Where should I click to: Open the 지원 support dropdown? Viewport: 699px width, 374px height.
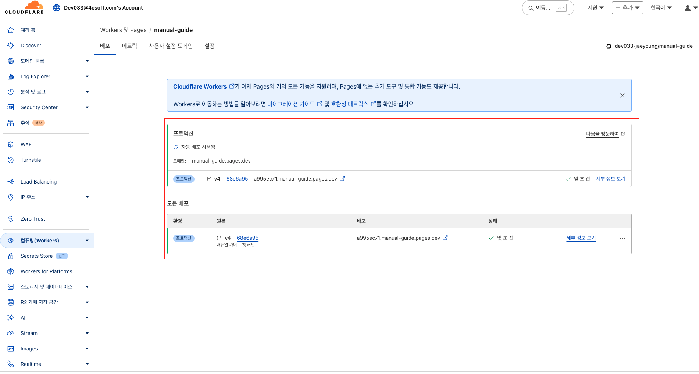(x=596, y=8)
